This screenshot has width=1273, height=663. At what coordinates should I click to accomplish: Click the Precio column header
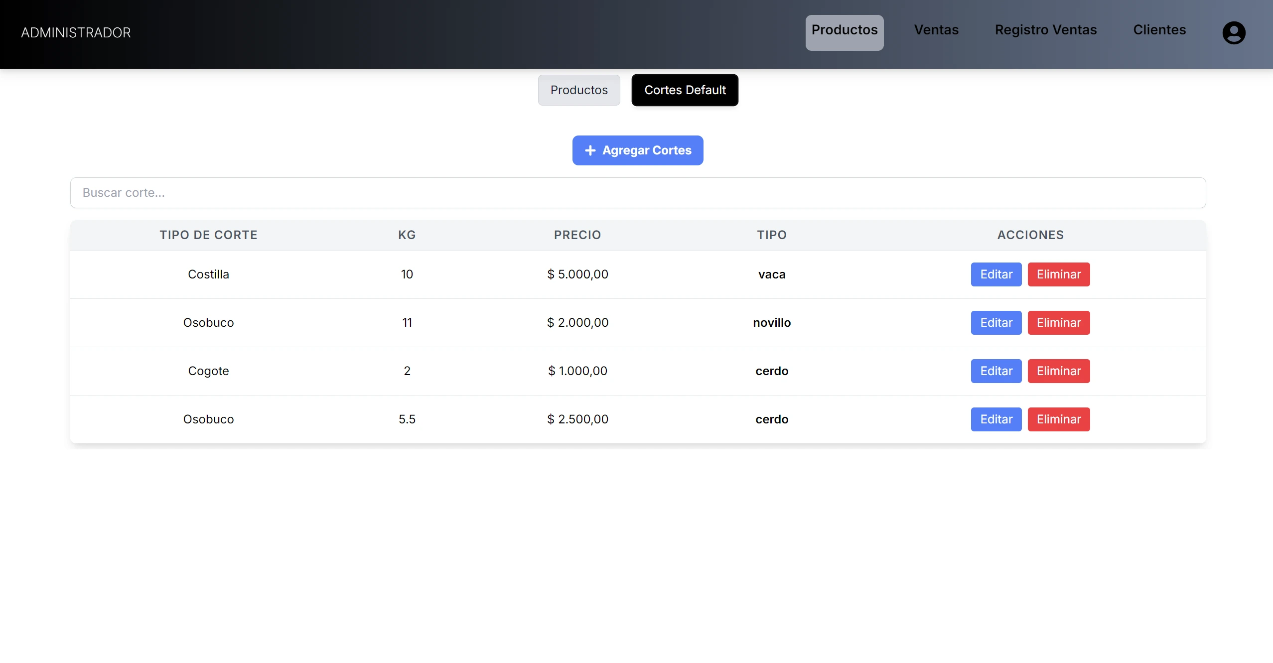(x=577, y=235)
